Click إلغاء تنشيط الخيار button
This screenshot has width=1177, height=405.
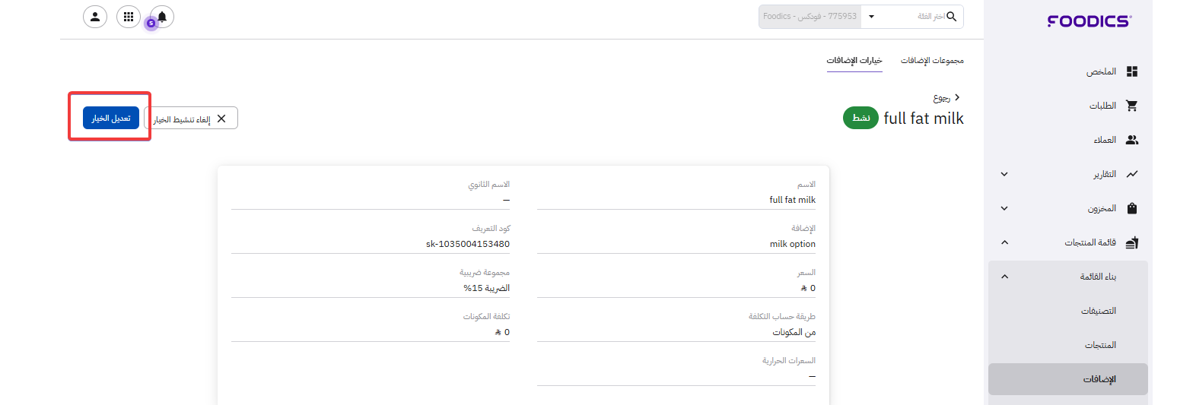click(190, 118)
